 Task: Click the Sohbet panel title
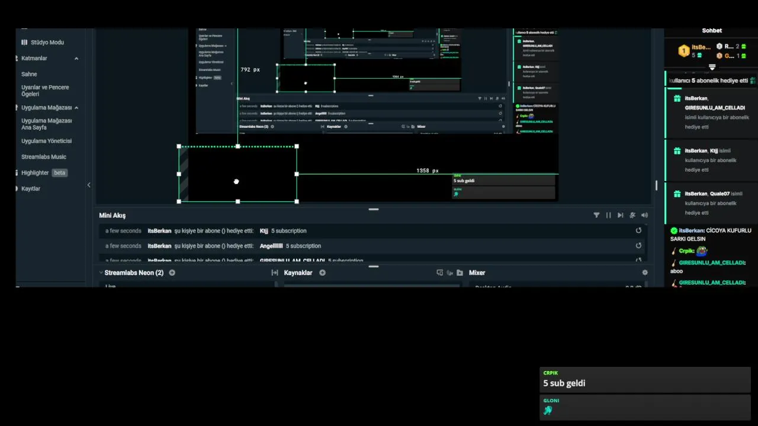click(712, 31)
